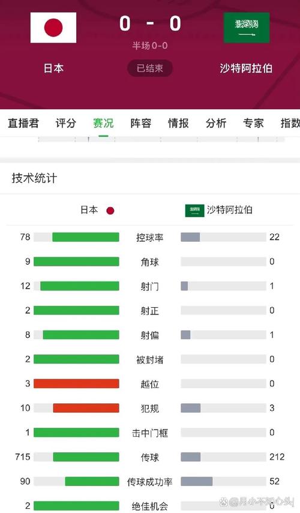Tap the 沙特阿拉伯 team name in header
This screenshot has width=300, height=513.
[246, 68]
